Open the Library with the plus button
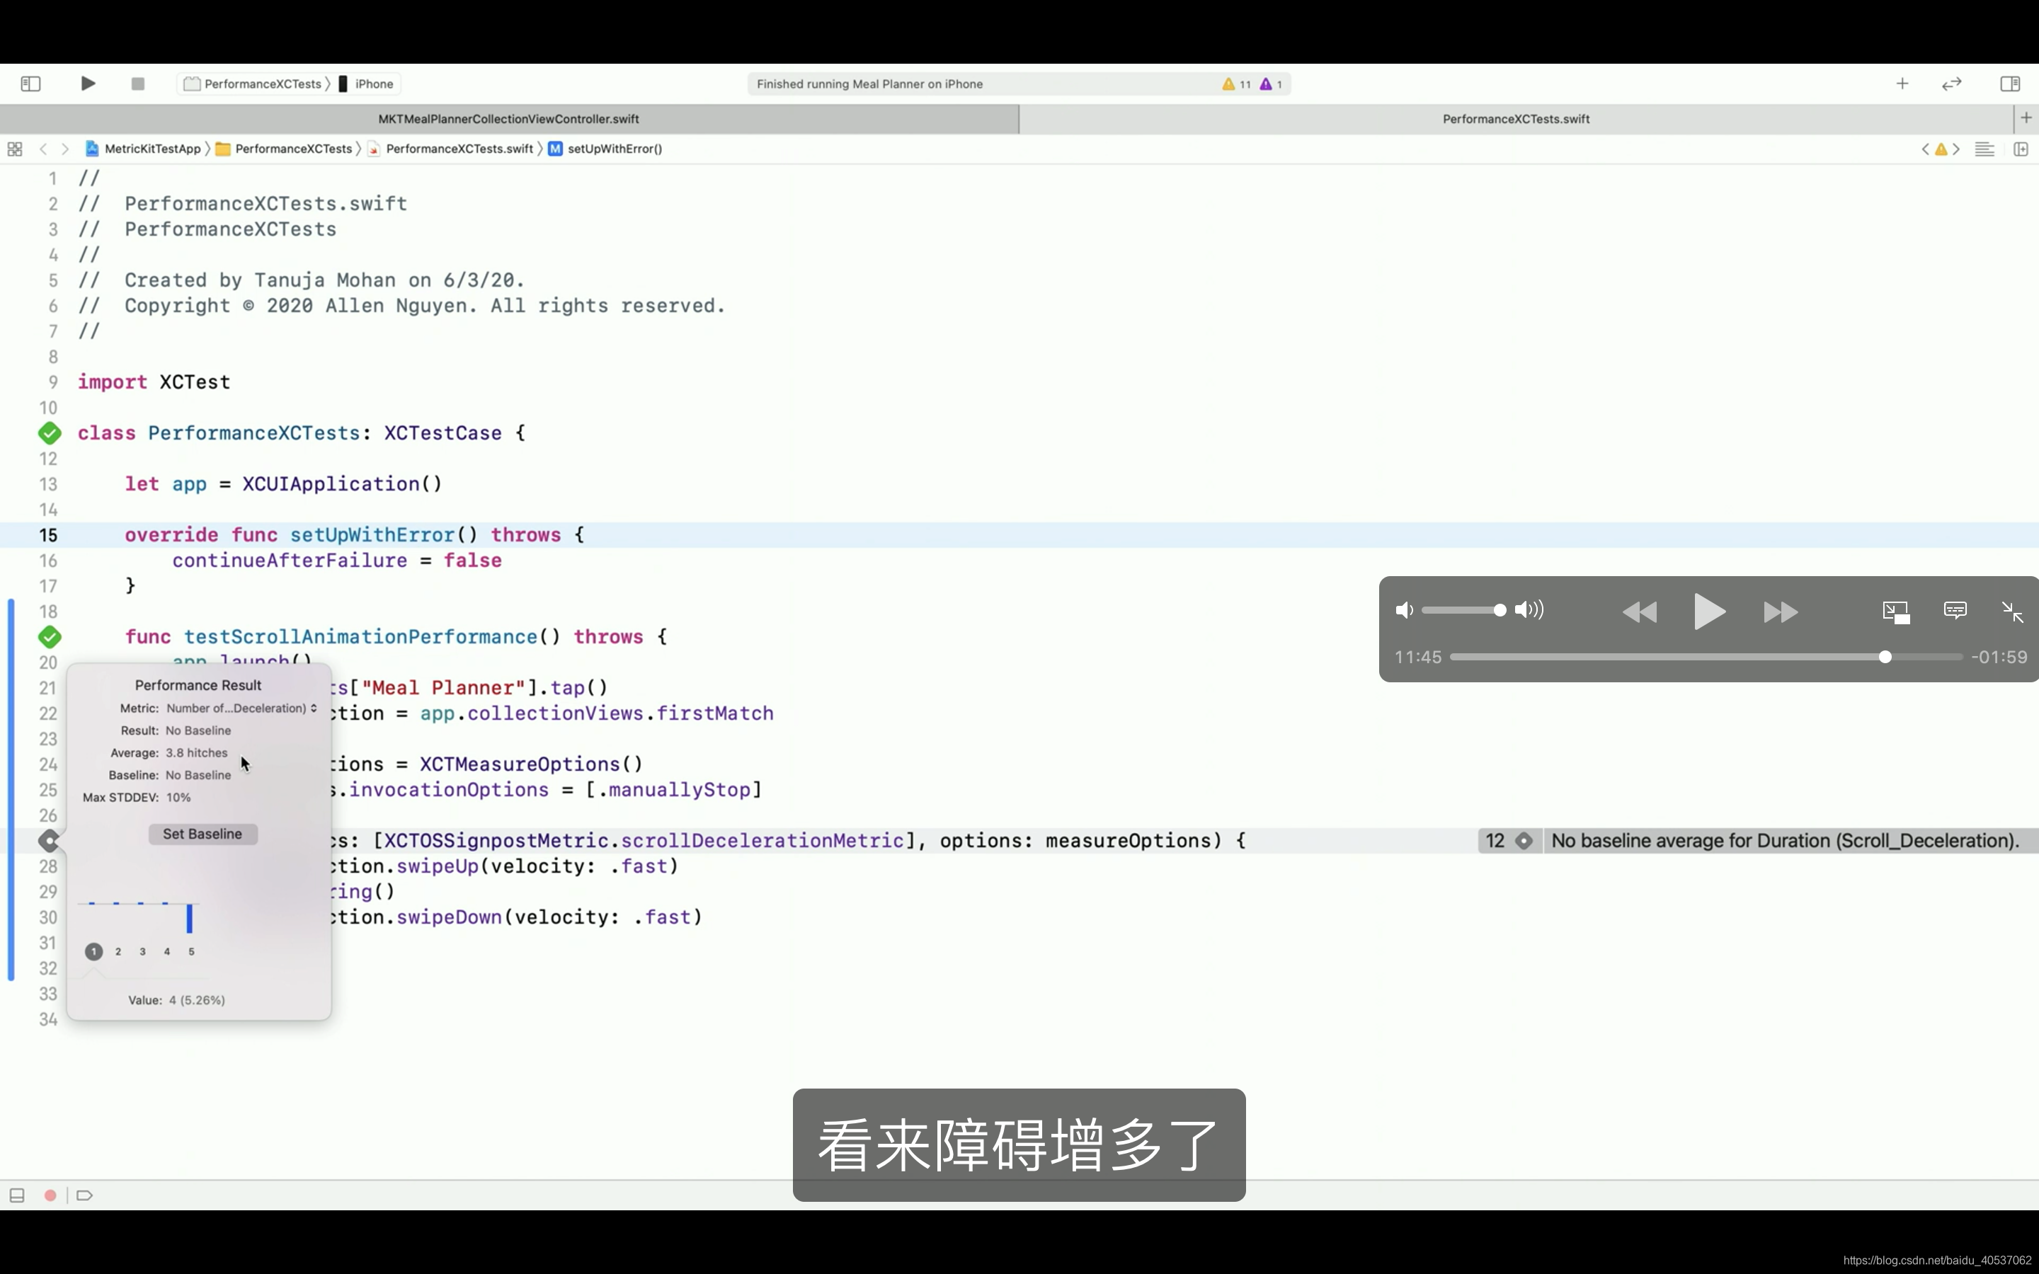The height and width of the screenshot is (1274, 2039). coord(1902,84)
